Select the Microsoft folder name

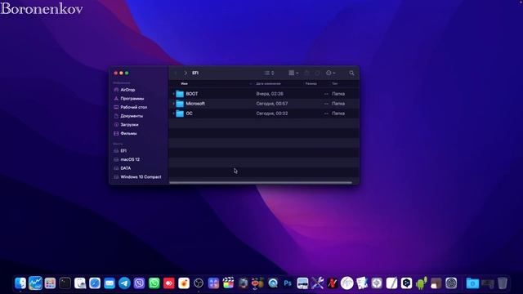point(195,104)
